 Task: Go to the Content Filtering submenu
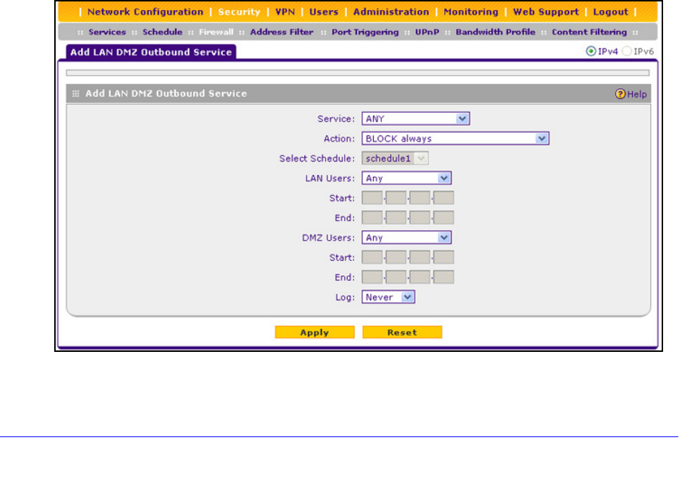tap(589, 32)
